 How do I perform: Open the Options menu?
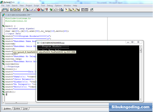(58, 6)
